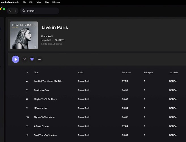Viewport: 186px width, 142px height.
Task: Open the three-dots more options menu
Action: (39, 59)
